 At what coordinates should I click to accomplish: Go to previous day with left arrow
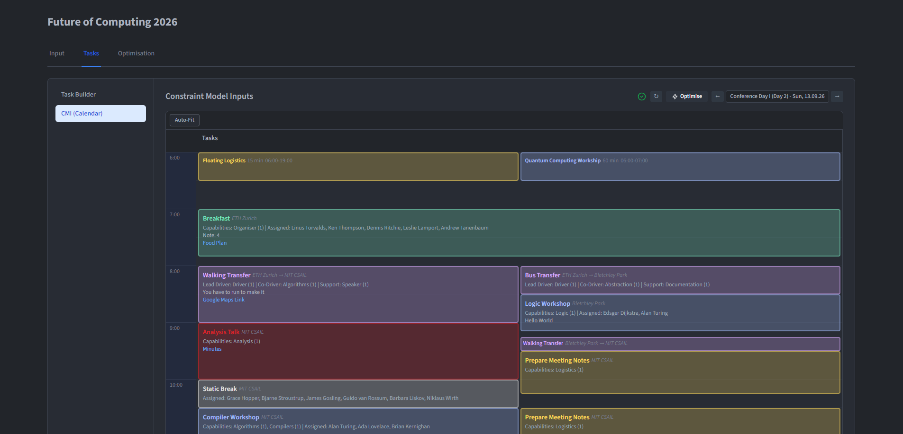(x=717, y=97)
